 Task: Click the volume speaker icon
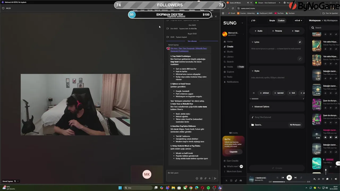pos(336,179)
